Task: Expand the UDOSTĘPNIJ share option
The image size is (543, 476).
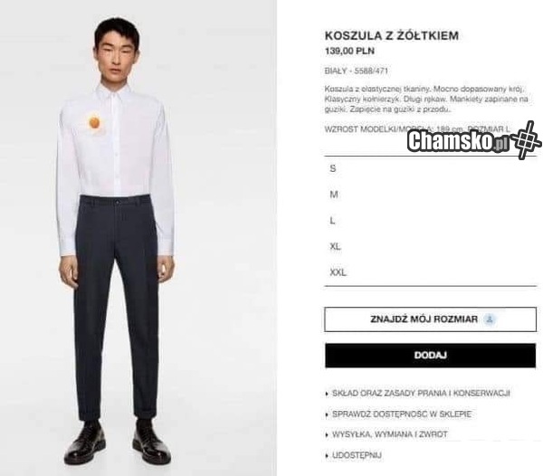Action: point(357,455)
